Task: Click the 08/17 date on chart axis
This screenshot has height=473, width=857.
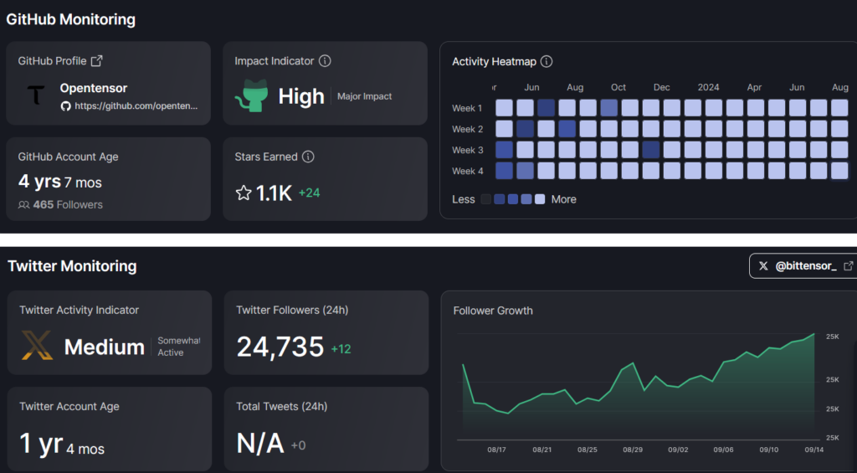Action: [x=497, y=450]
